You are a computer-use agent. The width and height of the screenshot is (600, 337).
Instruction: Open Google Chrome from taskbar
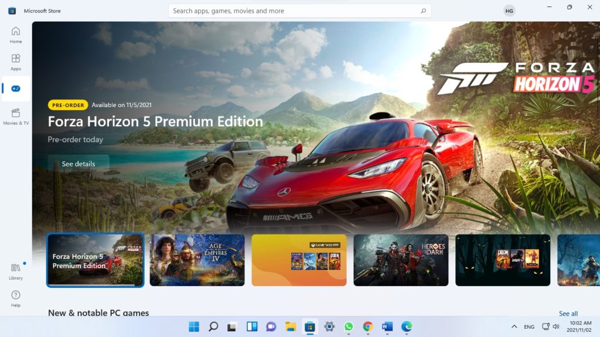pos(368,326)
